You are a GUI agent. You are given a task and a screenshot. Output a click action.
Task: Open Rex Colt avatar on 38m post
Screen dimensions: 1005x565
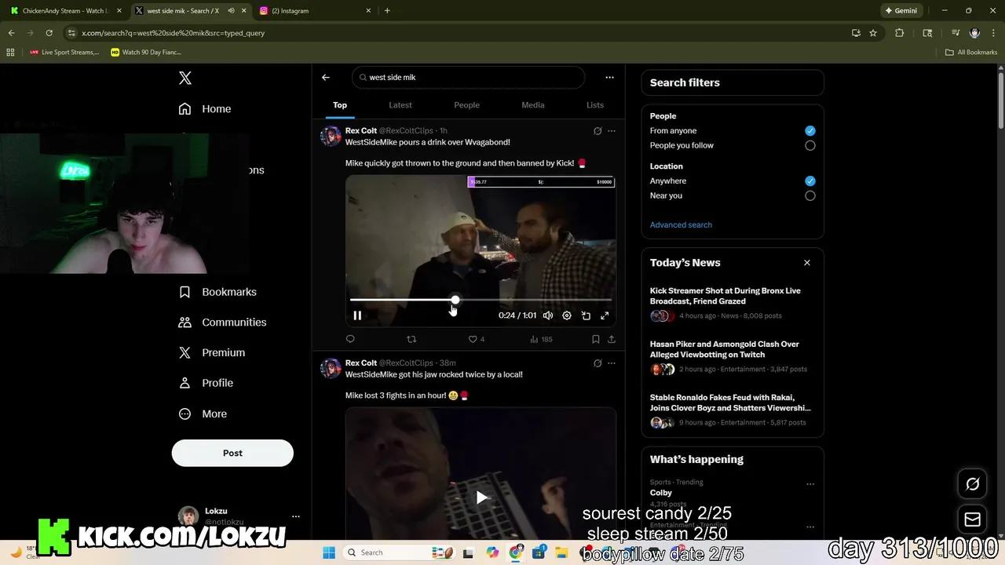(331, 368)
